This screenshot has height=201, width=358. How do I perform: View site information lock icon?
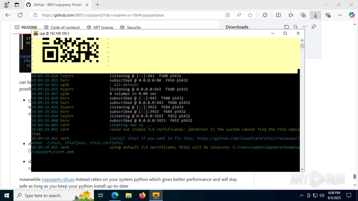35,15
